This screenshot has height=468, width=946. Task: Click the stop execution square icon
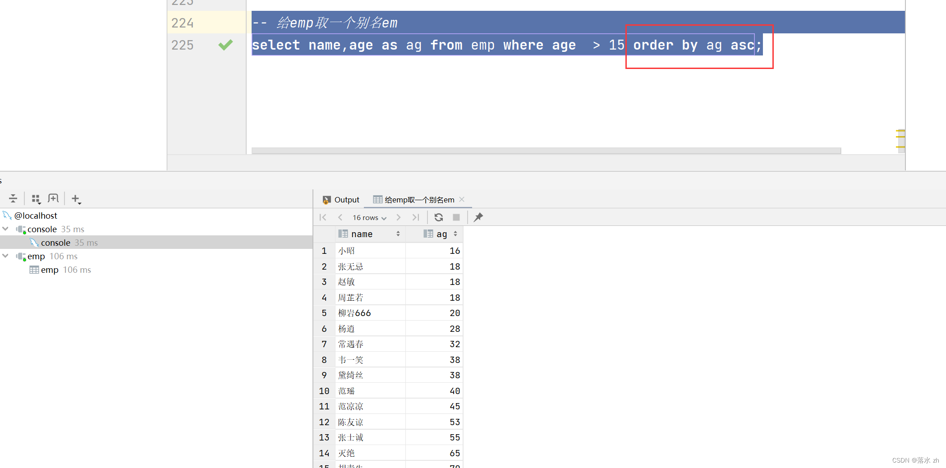[x=456, y=217]
